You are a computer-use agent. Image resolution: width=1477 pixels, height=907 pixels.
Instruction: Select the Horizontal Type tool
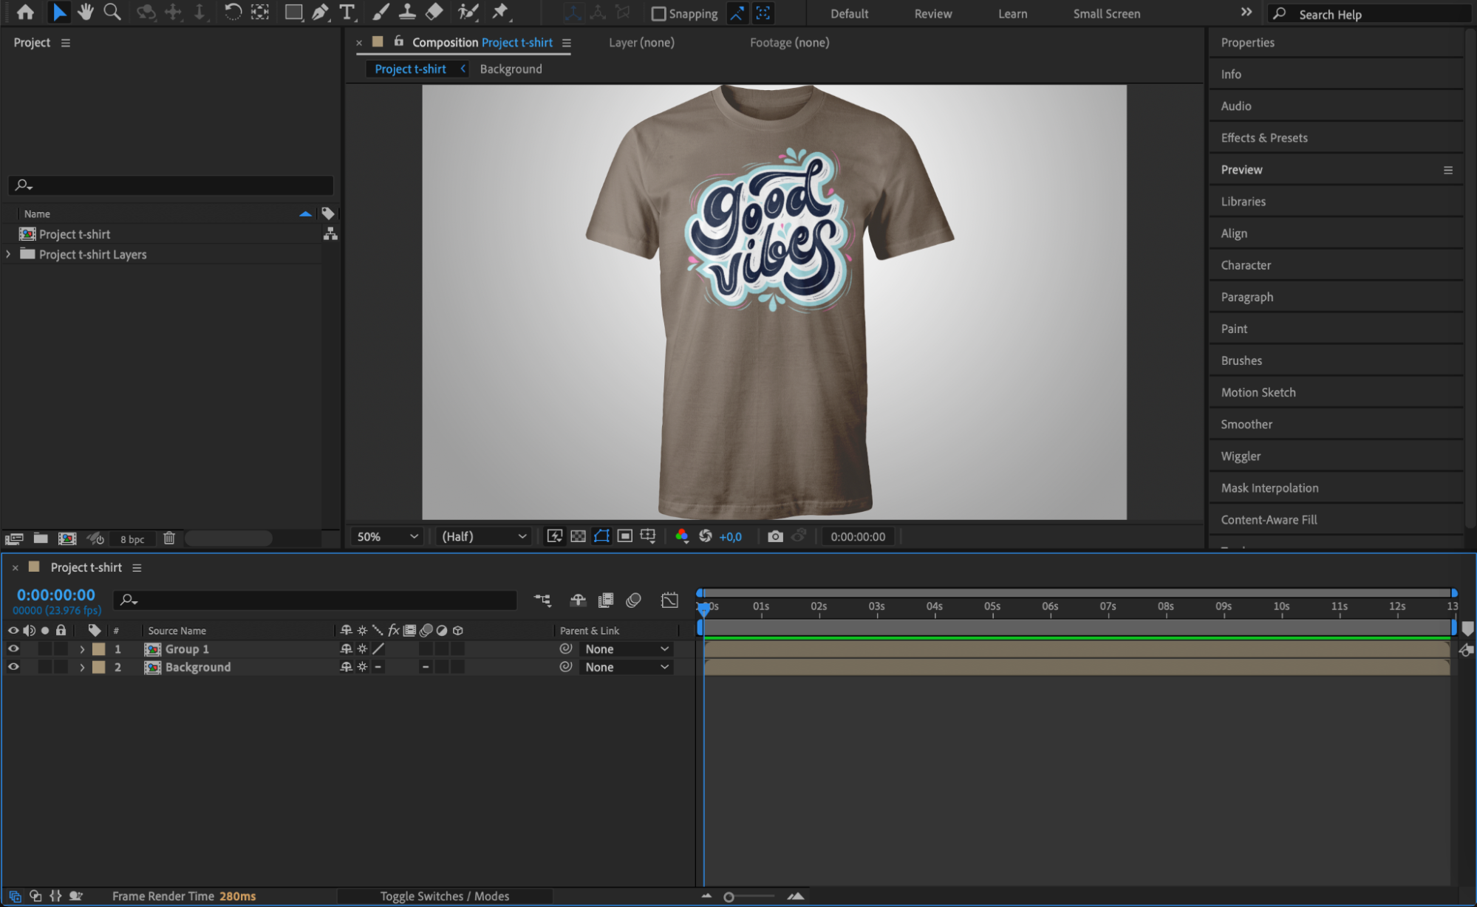tap(347, 12)
